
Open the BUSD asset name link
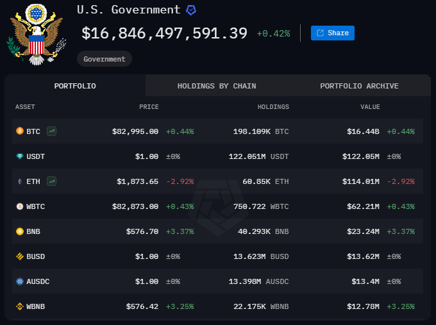pos(36,256)
